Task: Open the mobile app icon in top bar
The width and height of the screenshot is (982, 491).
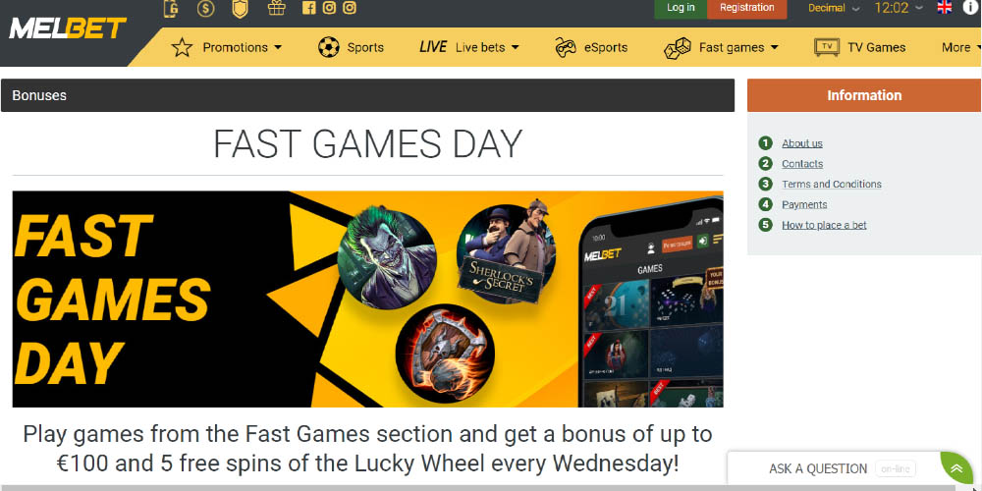Action: point(171,8)
